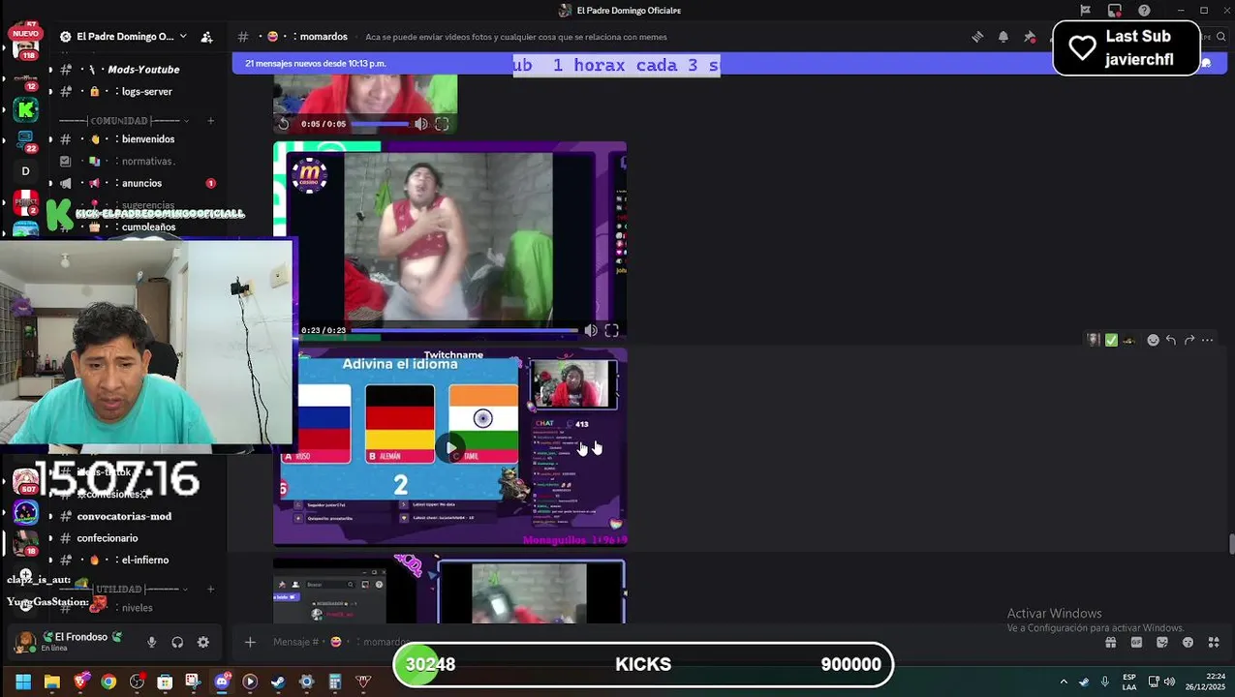Open the inbox flag icon in title bar
The height and width of the screenshot is (697, 1235).
(x=1086, y=11)
